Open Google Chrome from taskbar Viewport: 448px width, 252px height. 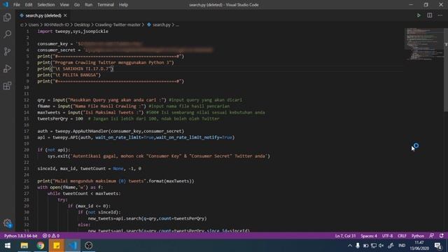41,246
